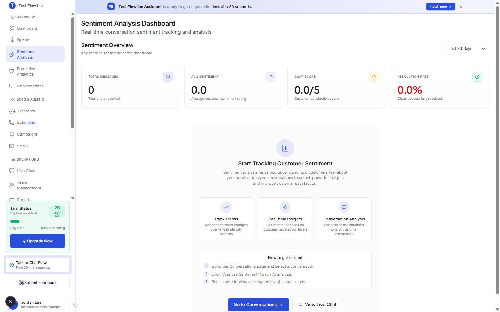Click the Predictive Analytics chart icon
Image resolution: width=500 pixels, height=312 pixels.
click(x=12, y=71)
